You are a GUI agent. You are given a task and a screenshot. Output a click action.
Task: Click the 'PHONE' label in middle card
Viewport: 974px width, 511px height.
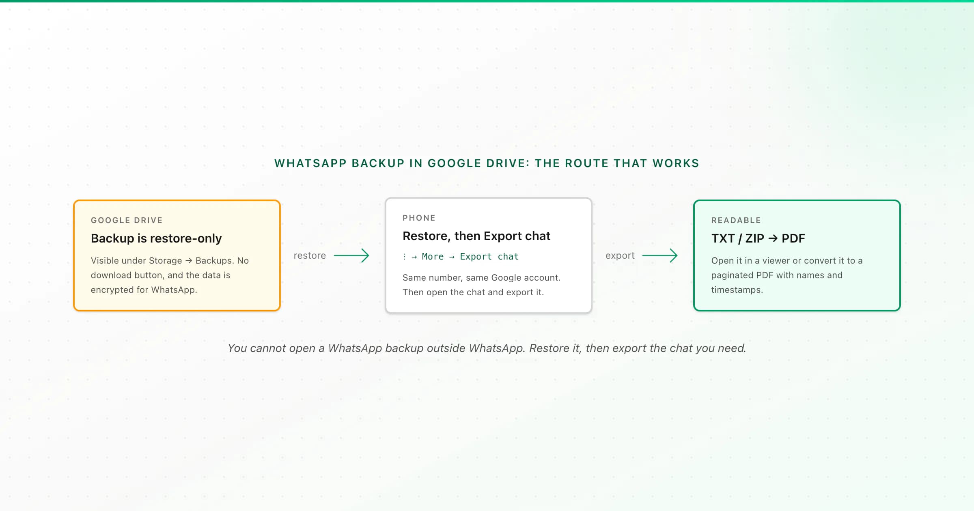(419, 218)
